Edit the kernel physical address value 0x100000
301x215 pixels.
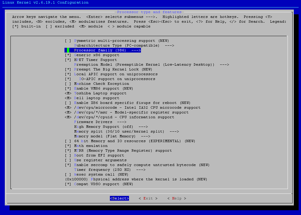(x=76, y=179)
